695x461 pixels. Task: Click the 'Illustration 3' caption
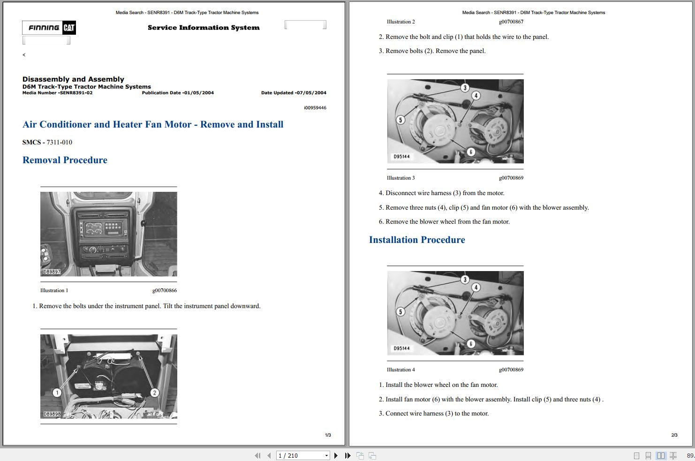(400, 178)
